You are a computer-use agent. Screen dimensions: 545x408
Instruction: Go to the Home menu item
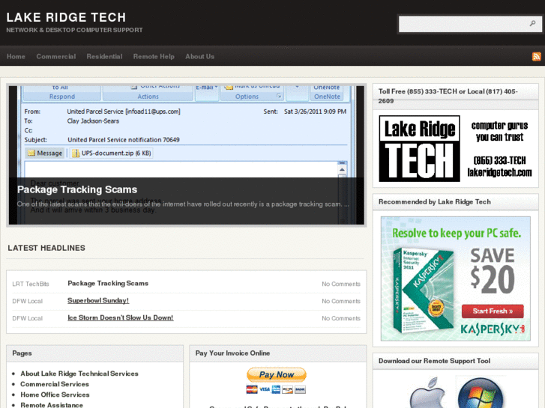click(x=16, y=56)
